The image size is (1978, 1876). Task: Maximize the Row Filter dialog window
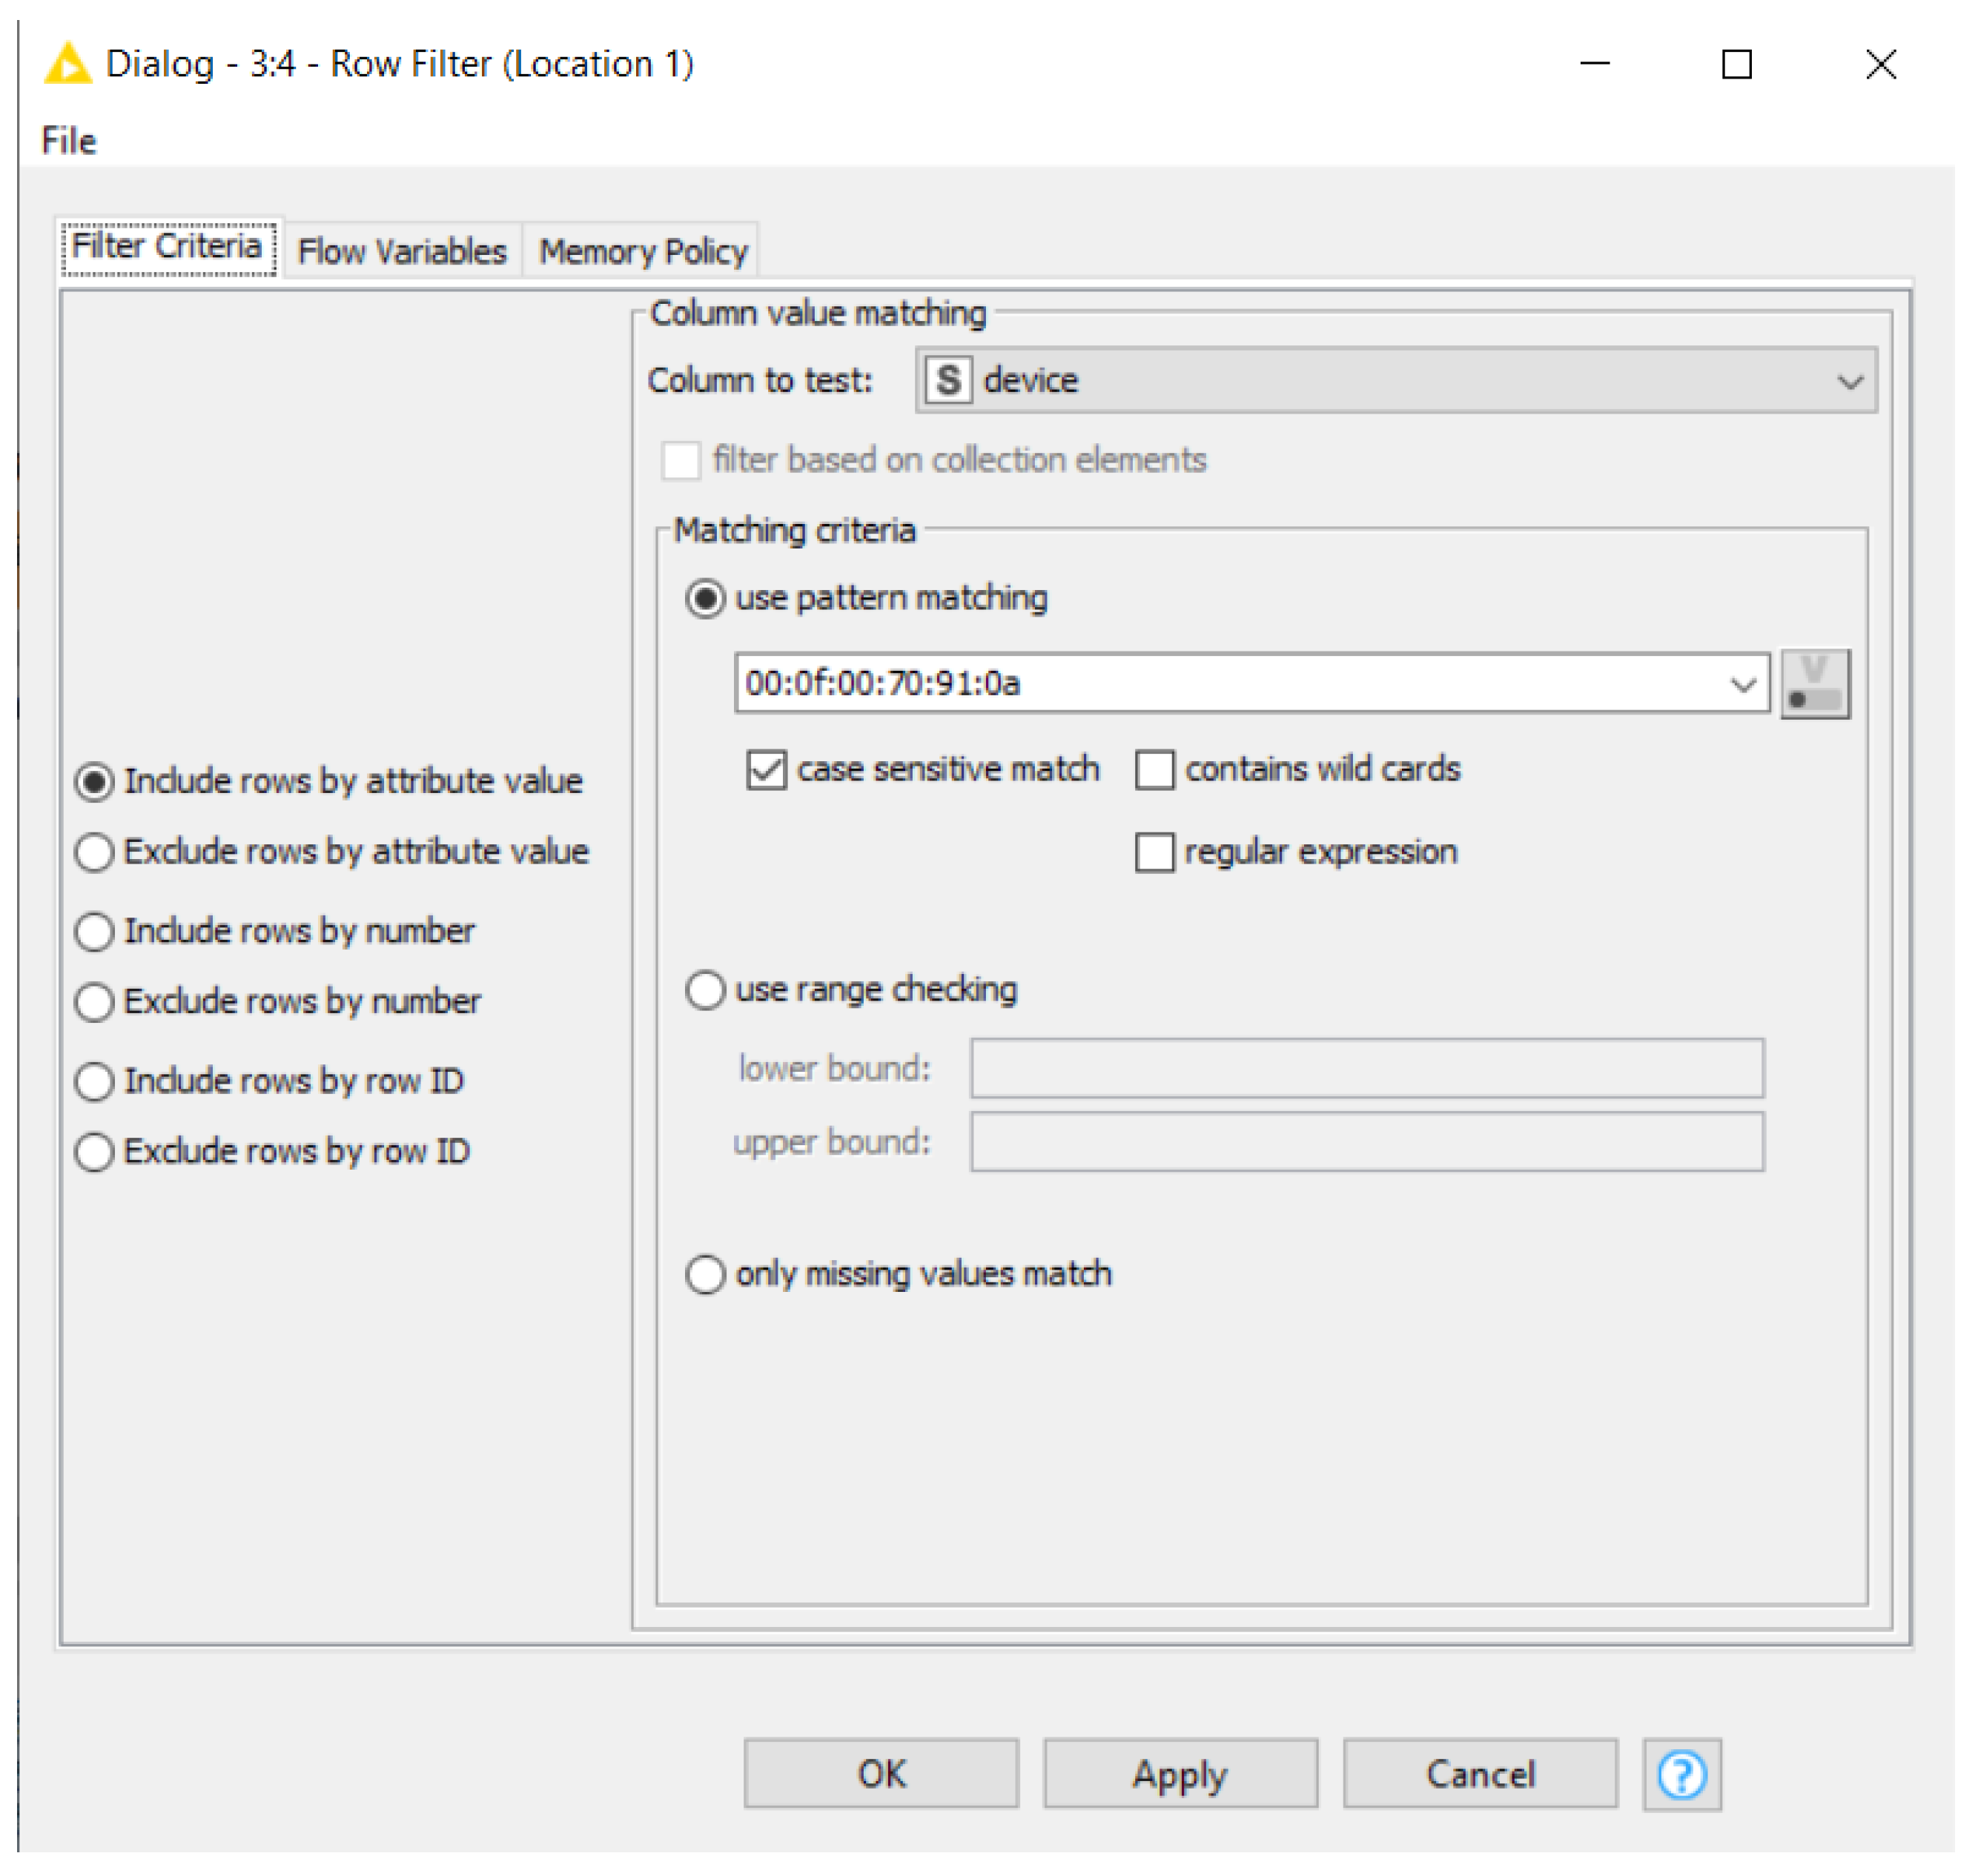pyautogui.click(x=1736, y=65)
